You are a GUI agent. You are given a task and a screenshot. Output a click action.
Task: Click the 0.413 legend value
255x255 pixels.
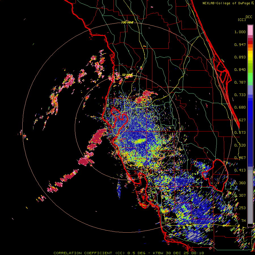[240, 170]
